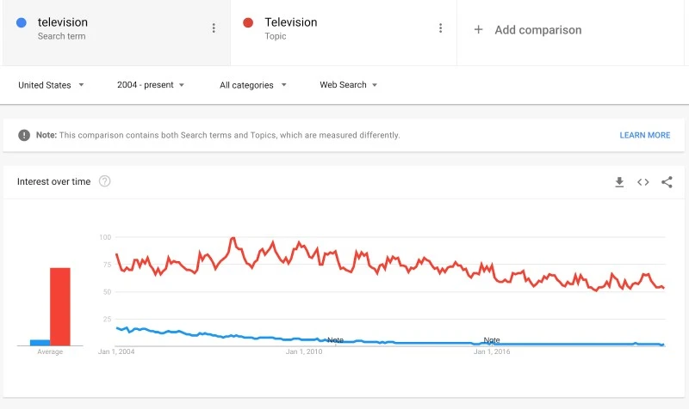
Task: Click the LEARN MORE link
Action: coord(644,135)
